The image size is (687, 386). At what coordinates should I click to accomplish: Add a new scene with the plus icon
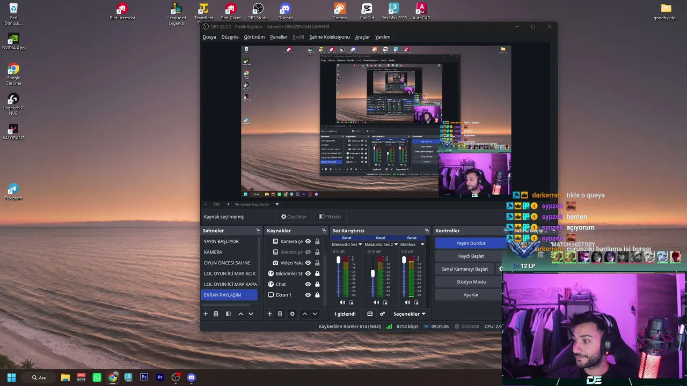tap(206, 314)
